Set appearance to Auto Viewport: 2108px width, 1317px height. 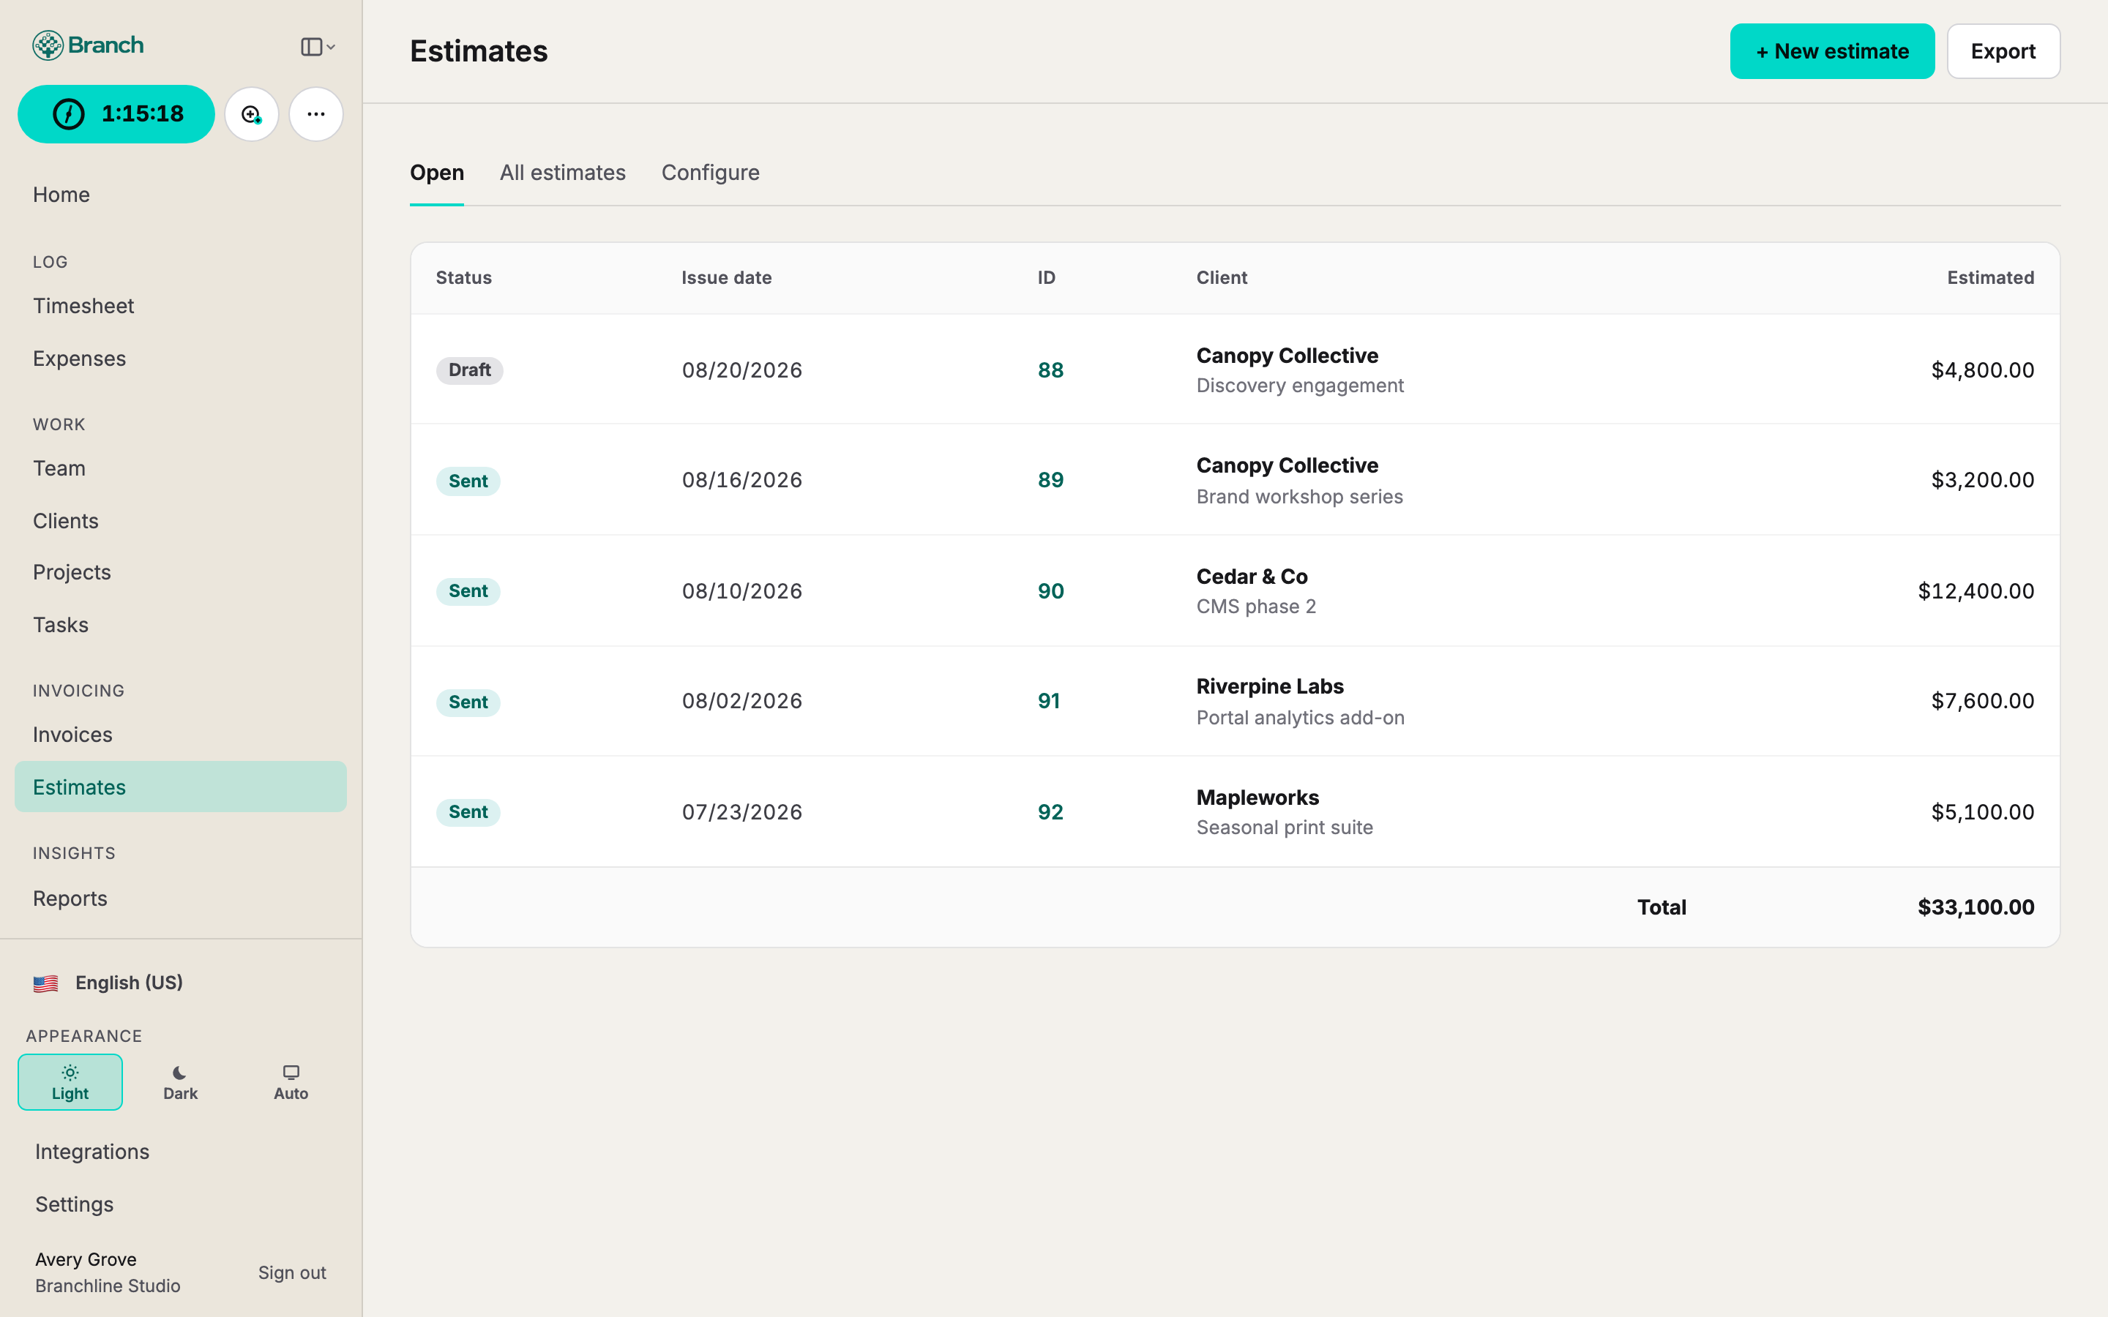coord(291,1082)
